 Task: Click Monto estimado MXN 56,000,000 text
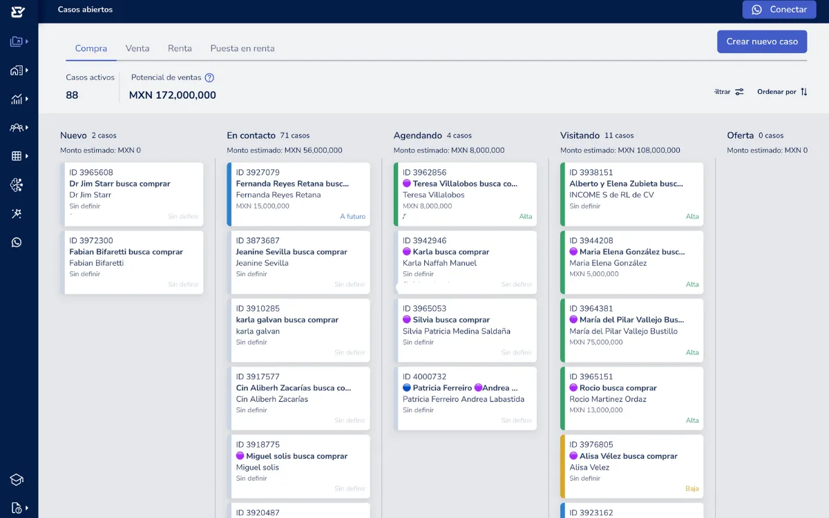pyautogui.click(x=285, y=150)
